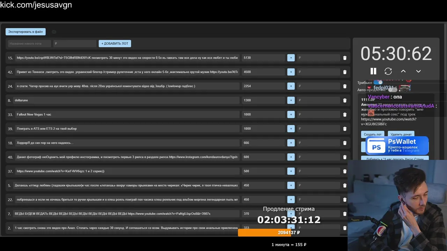Click plus button on lot 5 row

[291, 185]
